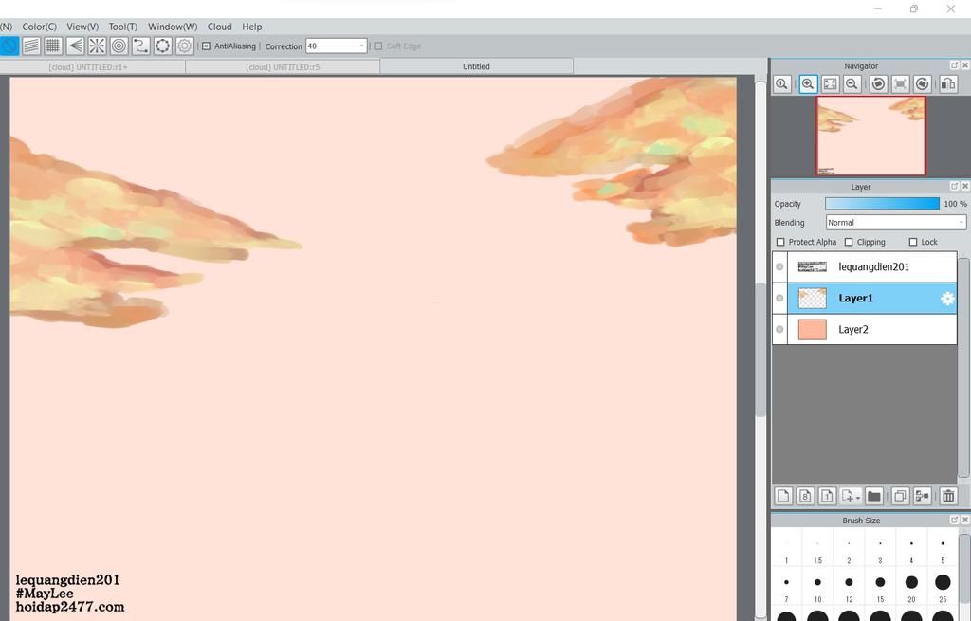Open Cloud menu
This screenshot has height=621, width=971.
pos(219,27)
